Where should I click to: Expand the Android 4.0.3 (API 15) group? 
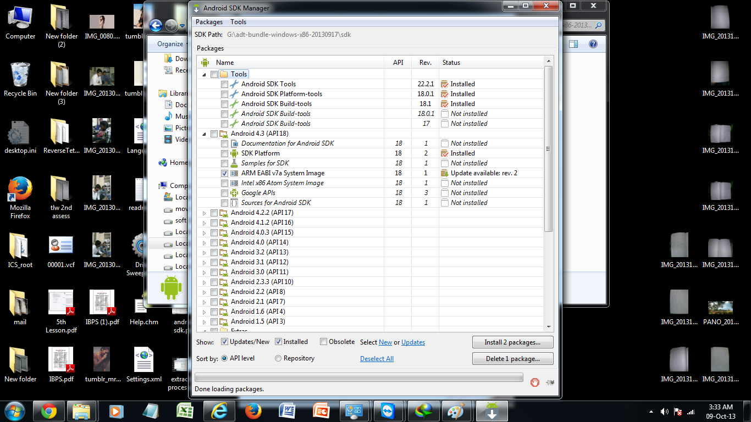point(205,232)
